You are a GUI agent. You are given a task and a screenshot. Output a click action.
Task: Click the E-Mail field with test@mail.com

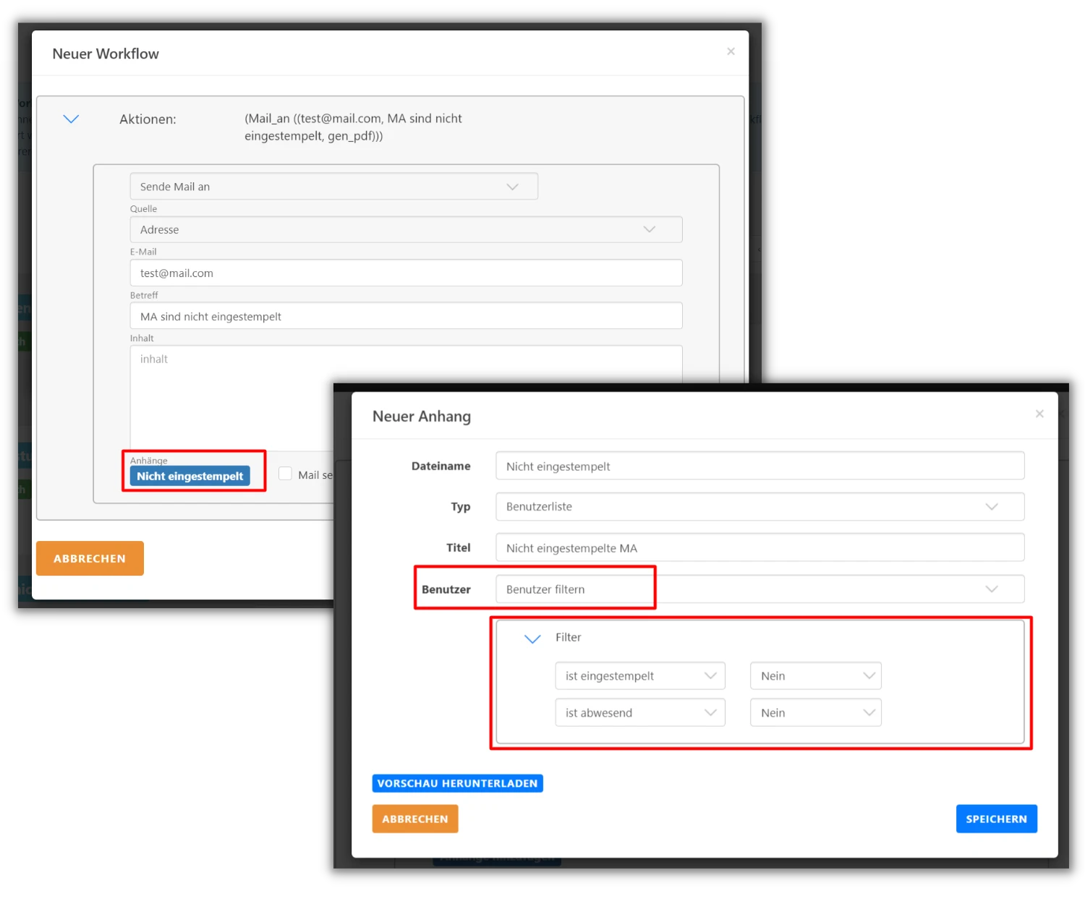[405, 273]
